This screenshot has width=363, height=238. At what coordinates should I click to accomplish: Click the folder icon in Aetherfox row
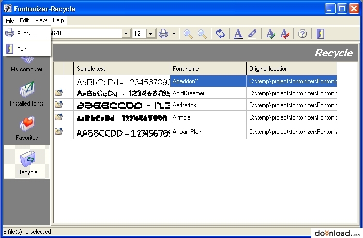point(58,105)
